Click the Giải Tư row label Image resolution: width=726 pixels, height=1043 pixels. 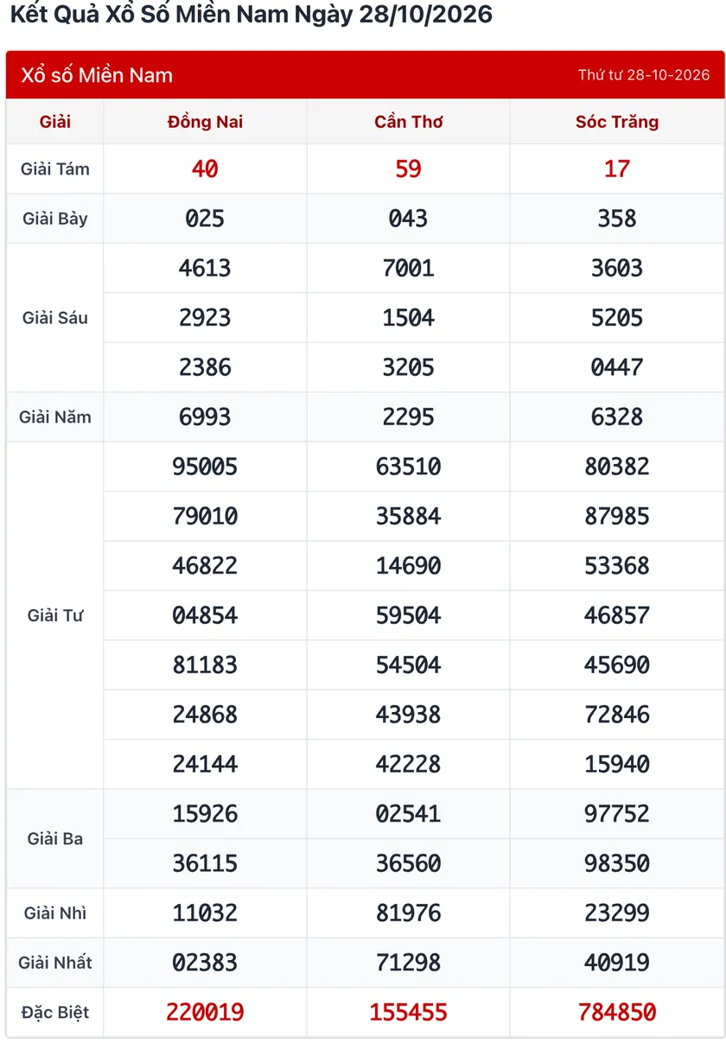pos(55,615)
